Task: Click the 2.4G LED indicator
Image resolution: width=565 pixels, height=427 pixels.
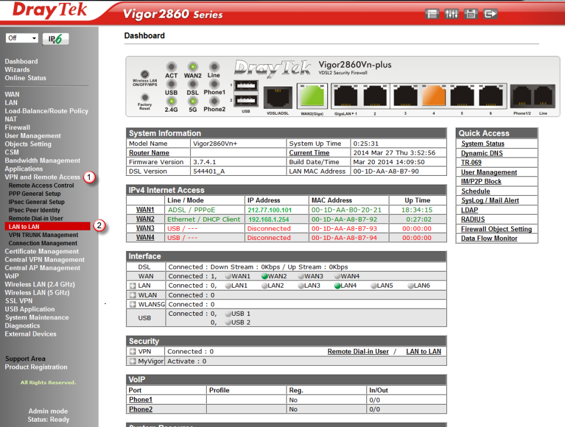Action: [171, 101]
